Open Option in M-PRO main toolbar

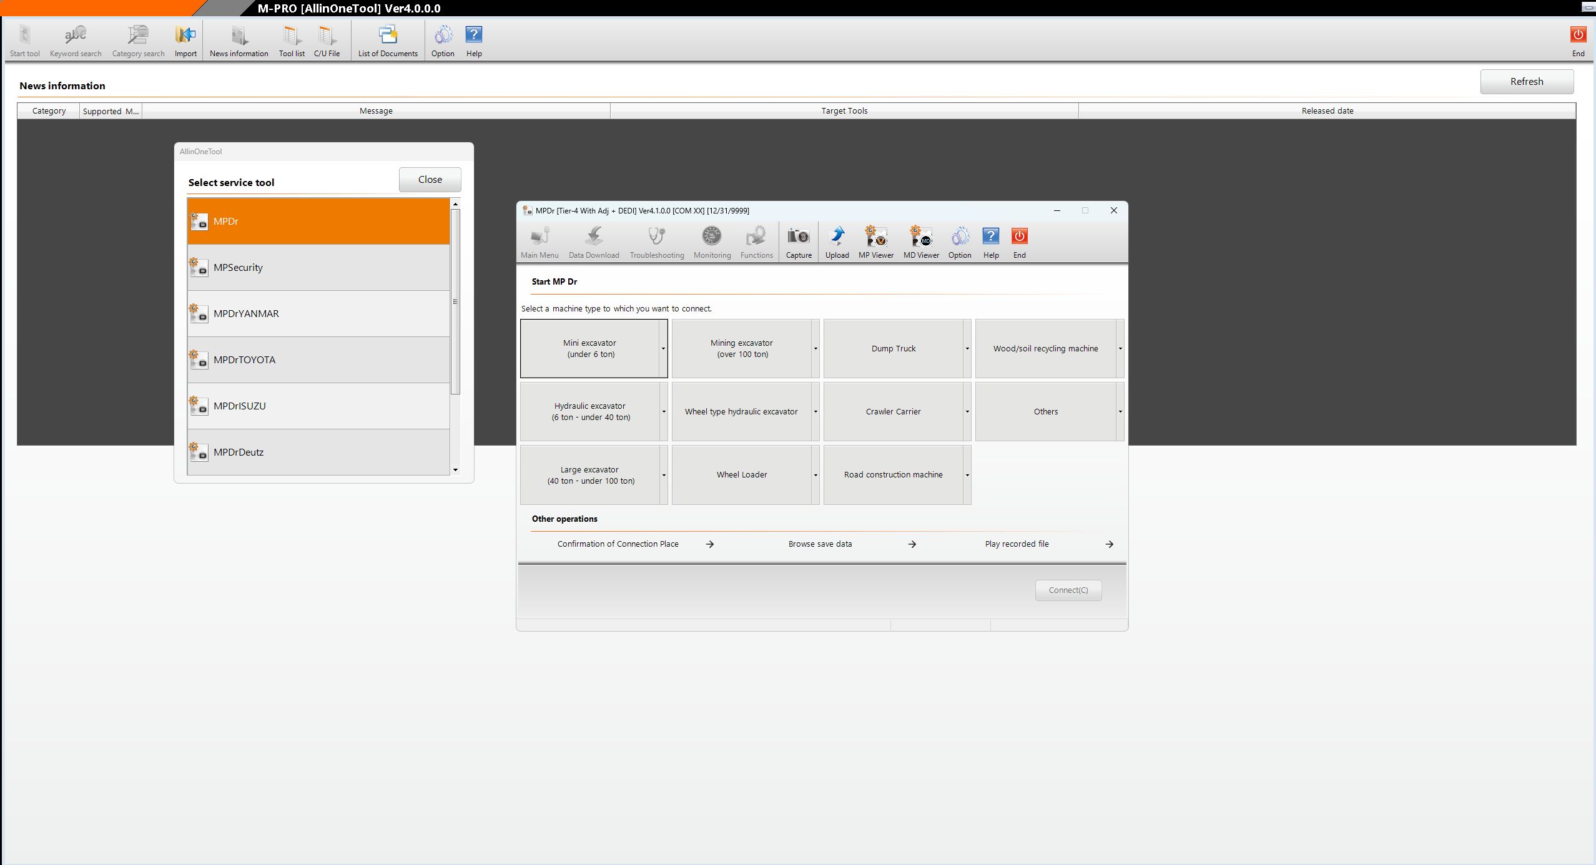(443, 41)
